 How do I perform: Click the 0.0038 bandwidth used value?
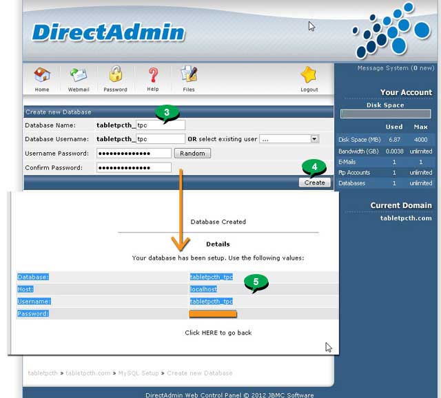(x=394, y=151)
